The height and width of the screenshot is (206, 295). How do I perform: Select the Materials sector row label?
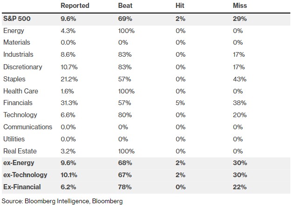(16, 43)
